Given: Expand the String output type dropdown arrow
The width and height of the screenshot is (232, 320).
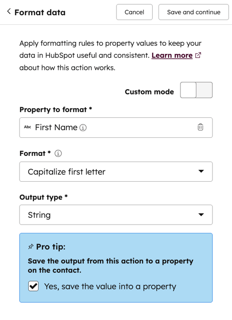Looking at the screenshot, I should (x=201, y=215).
